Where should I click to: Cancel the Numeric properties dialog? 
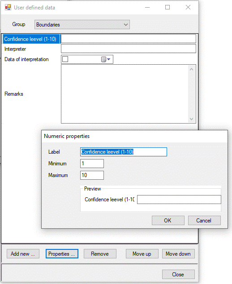204,221
